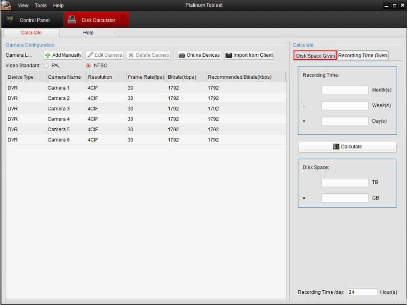
Task: Click the Delete Camera X icon
Action: click(131, 55)
